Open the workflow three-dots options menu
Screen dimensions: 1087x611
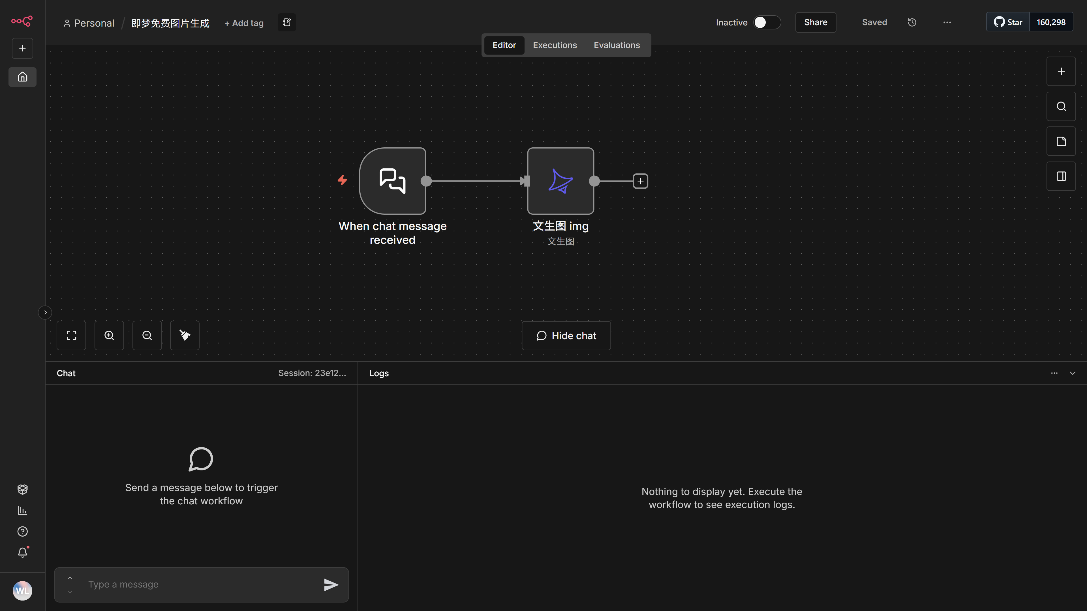(947, 22)
